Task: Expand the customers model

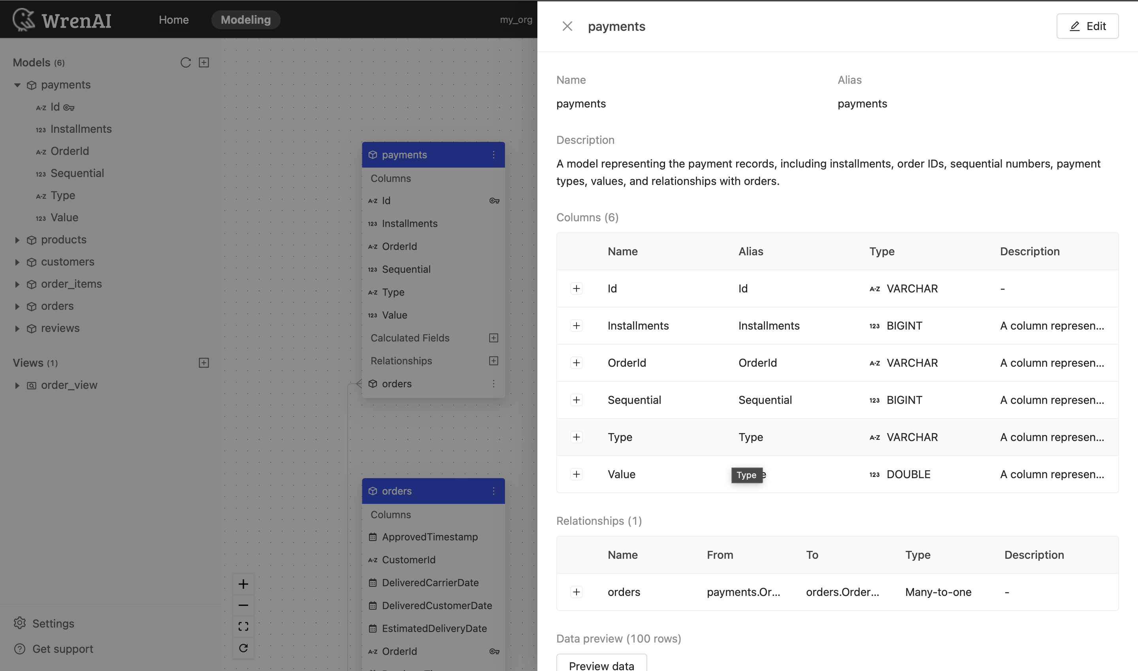Action: coord(17,262)
